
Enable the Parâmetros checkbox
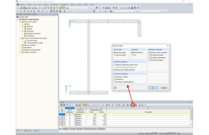pos(114,79)
